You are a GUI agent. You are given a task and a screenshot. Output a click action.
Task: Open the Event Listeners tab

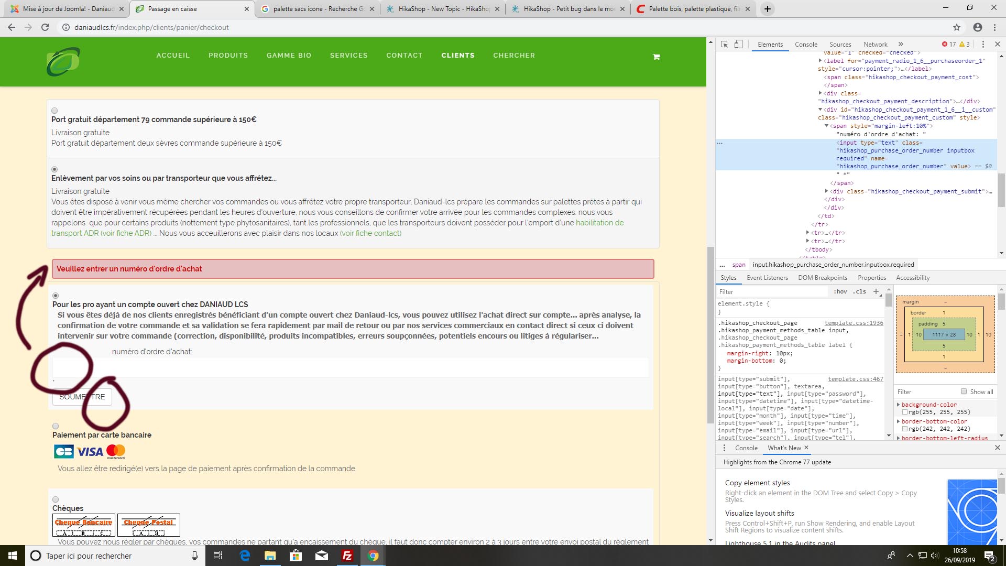pos(767,278)
